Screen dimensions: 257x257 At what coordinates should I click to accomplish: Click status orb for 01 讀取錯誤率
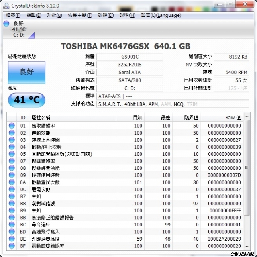[12, 126]
